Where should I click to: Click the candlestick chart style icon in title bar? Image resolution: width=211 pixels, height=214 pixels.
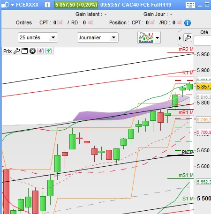click(x=5, y=5)
